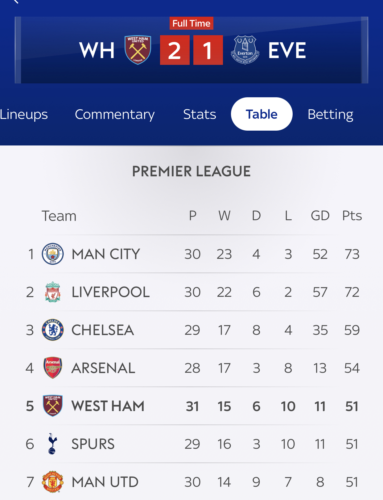Screen dimensions: 383x500
Task: Tap the Spurs cockerel badge
Action: click(x=52, y=444)
